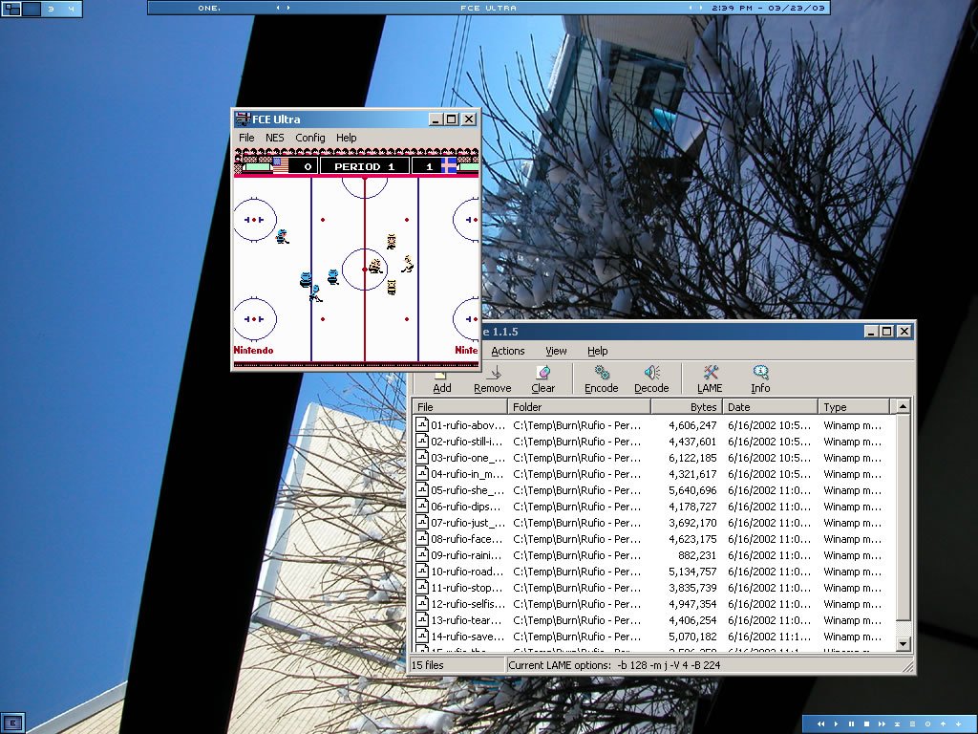The height and width of the screenshot is (734, 978).
Task: Click the scroll up arrow of file list
Action: [903, 407]
